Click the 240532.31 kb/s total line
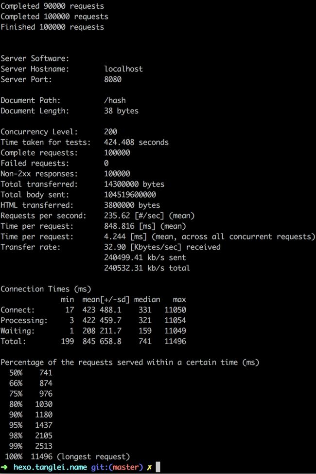The width and height of the screenshot is (316, 474). tap(147, 268)
